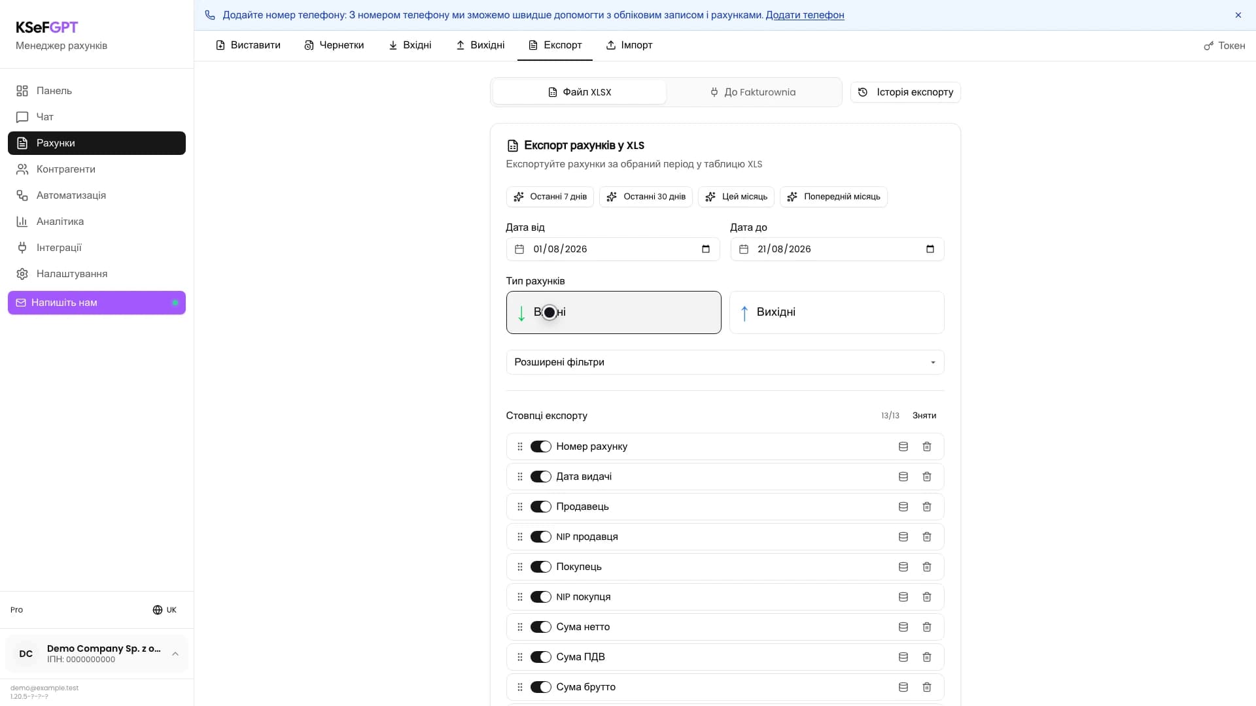Switch to Файл XLSX tab
Image resolution: width=1256 pixels, height=706 pixels.
pyautogui.click(x=580, y=92)
